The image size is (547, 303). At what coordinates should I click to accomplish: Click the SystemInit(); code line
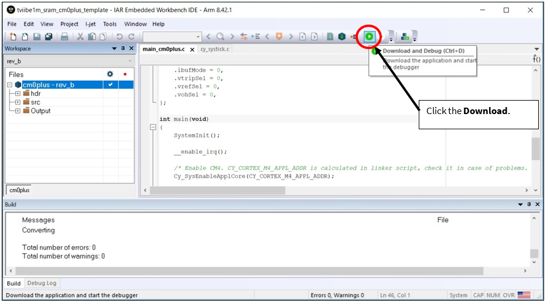pos(197,135)
